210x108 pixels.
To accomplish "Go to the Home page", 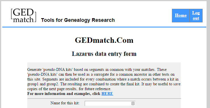I will [x=181, y=16].
